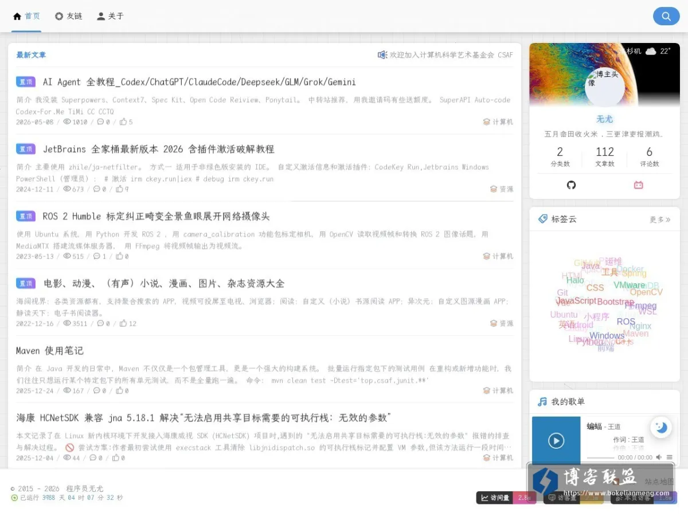The height and width of the screenshot is (516, 688).
Task: Click thumbs-up icon on 电影、动漫 article
Action: coord(123,323)
